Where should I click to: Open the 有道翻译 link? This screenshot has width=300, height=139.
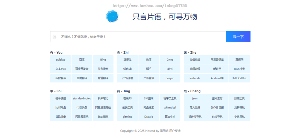(103, 78)
